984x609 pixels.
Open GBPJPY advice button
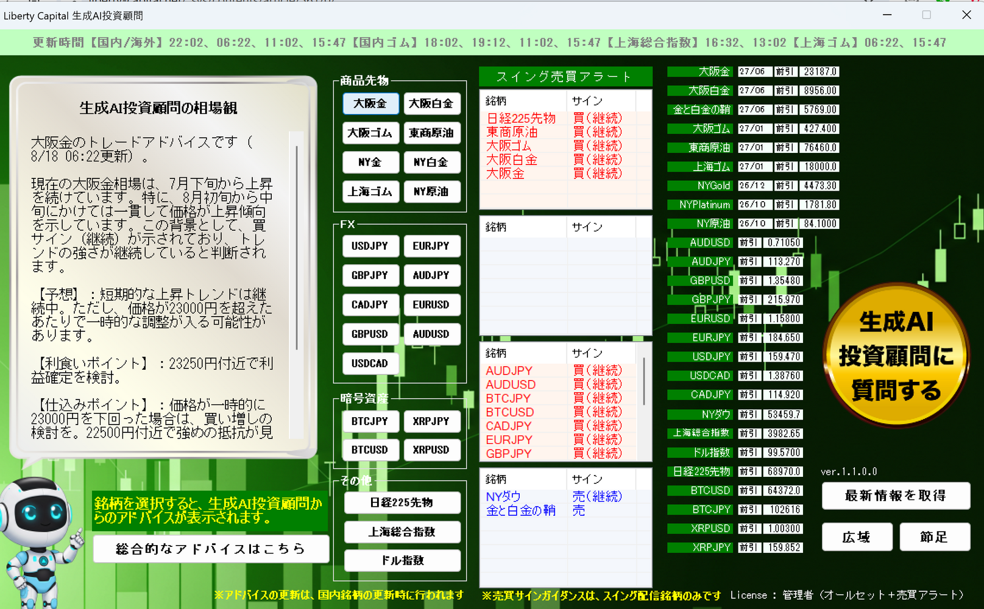point(370,275)
